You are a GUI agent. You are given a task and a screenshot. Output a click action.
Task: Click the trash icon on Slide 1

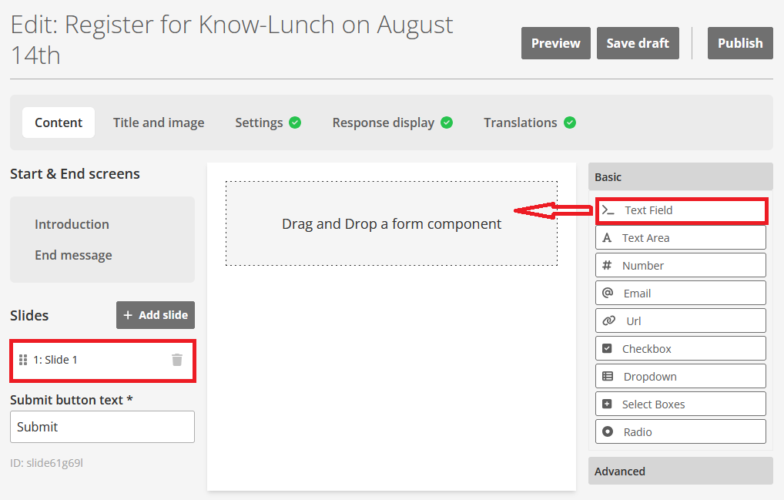click(x=177, y=360)
